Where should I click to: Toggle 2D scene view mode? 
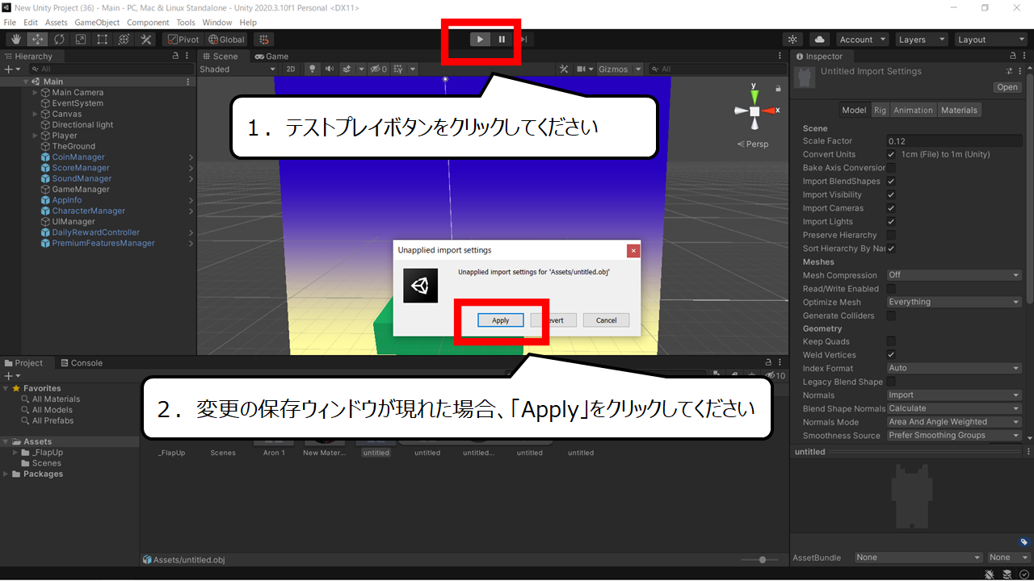pos(291,69)
